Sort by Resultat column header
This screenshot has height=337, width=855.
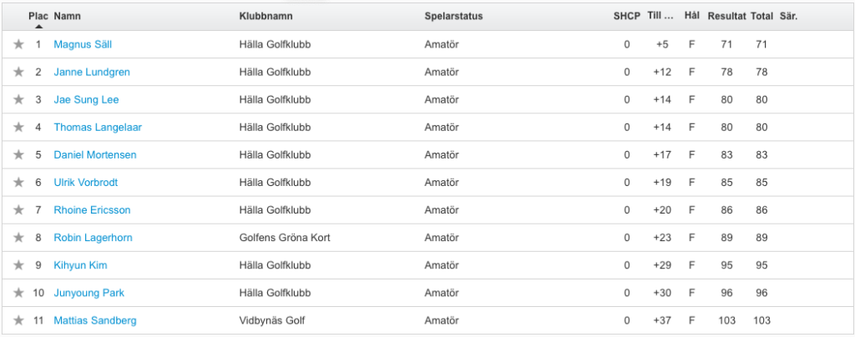tap(726, 17)
